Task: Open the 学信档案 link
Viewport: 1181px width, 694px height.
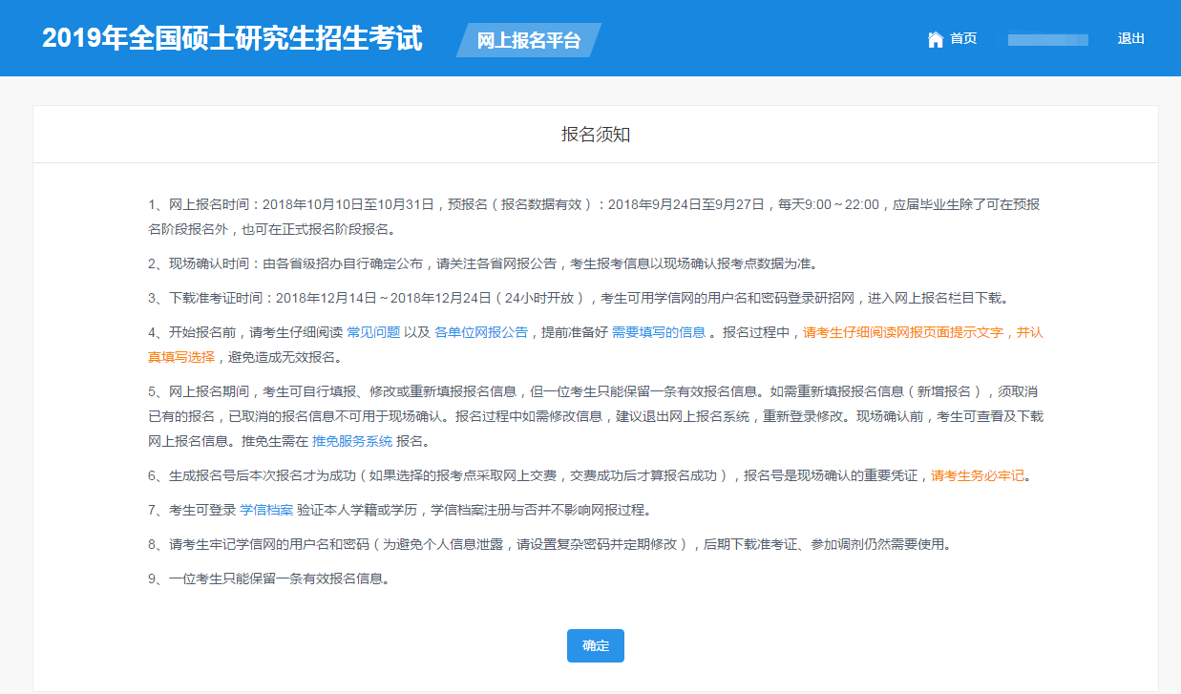Action: click(266, 510)
